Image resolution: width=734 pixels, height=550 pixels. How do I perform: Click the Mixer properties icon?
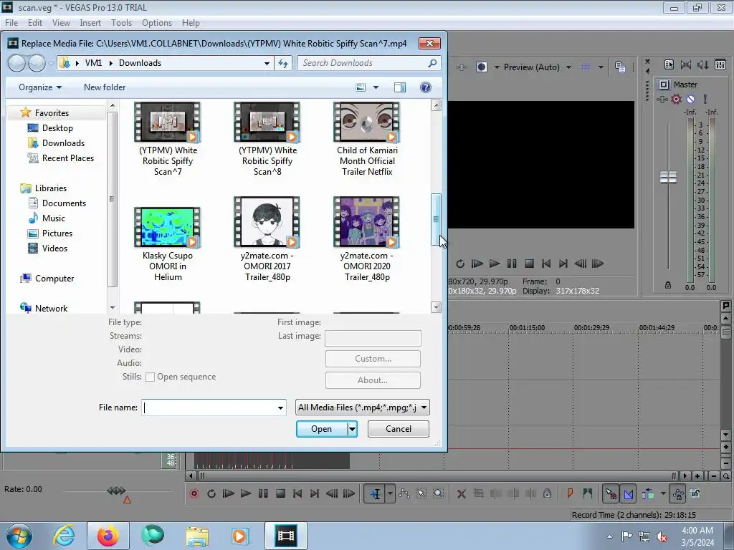669,64
